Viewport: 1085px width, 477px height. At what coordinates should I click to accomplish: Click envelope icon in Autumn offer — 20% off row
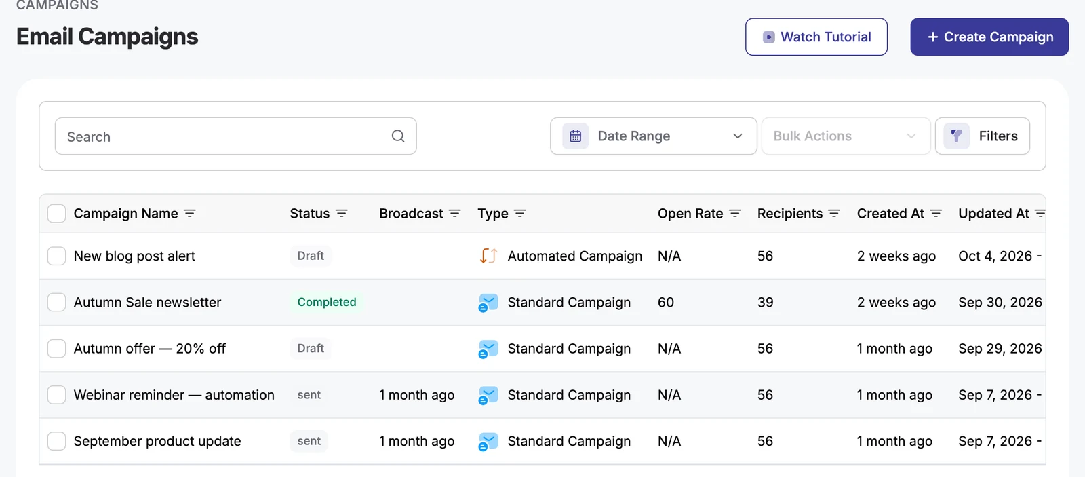pyautogui.click(x=488, y=349)
